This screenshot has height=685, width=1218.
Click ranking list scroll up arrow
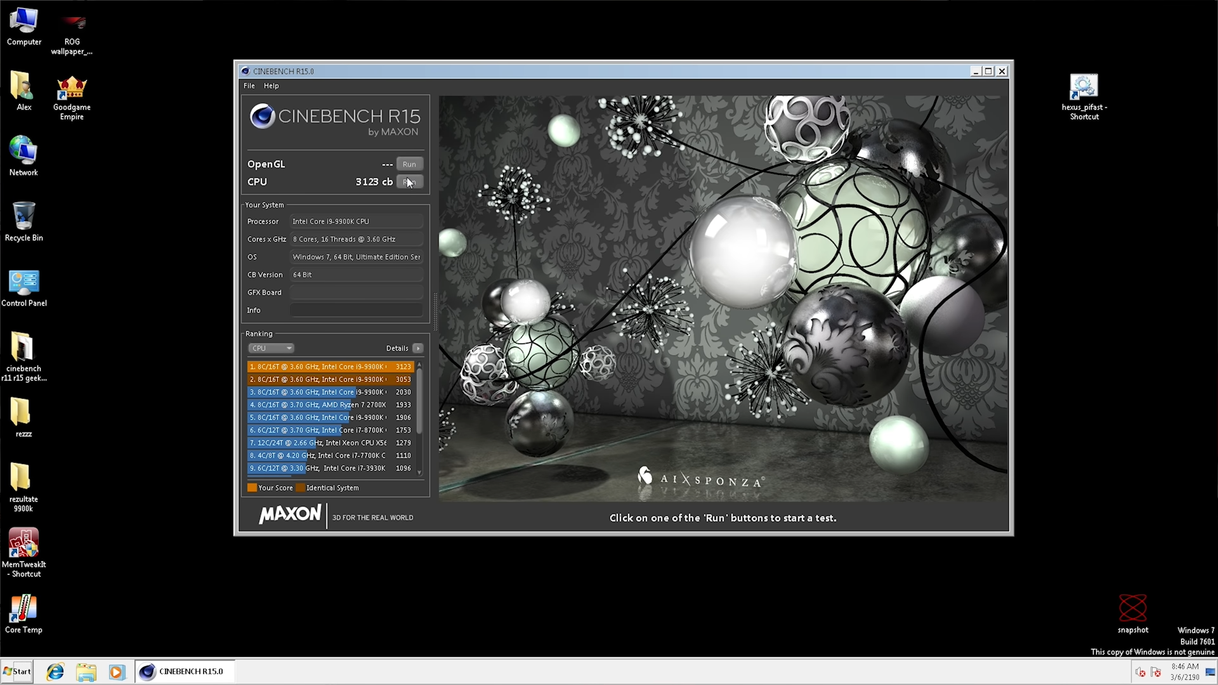419,365
